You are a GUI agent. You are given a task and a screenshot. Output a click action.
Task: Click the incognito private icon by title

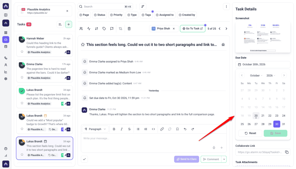[223, 45]
